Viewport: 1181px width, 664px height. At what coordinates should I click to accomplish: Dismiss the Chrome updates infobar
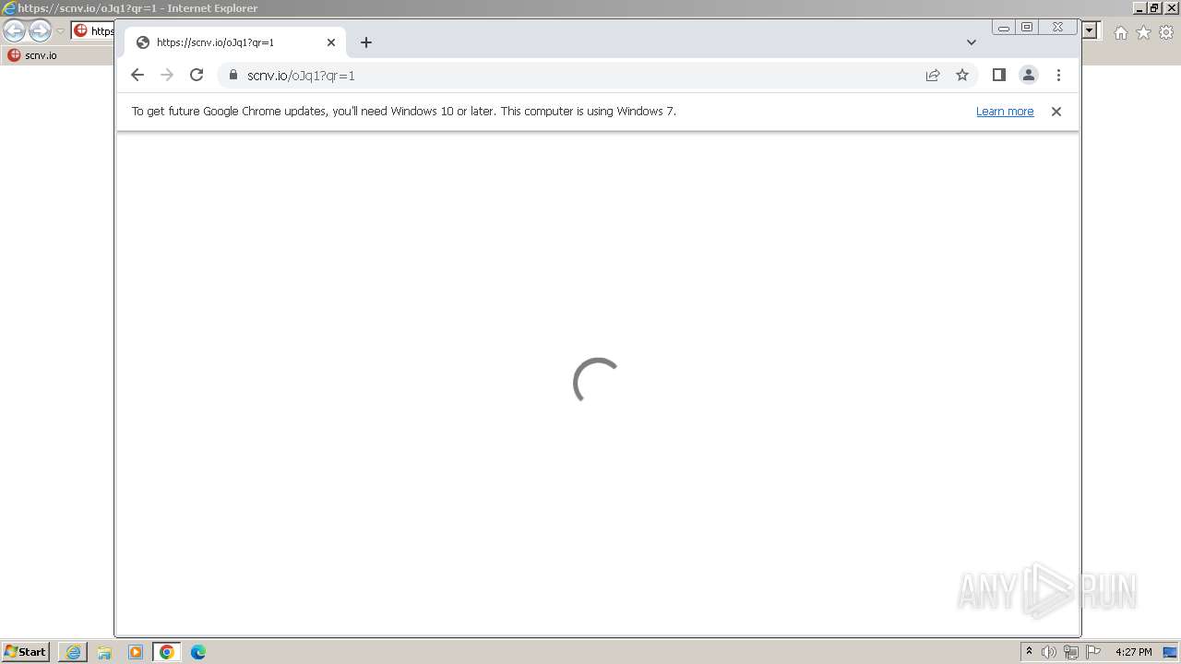1056,112
